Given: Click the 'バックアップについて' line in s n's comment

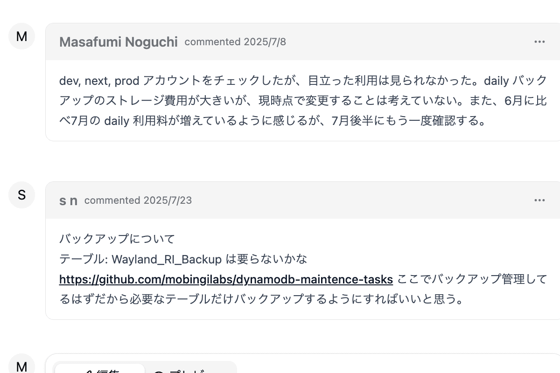Looking at the screenshot, I should coord(117,239).
